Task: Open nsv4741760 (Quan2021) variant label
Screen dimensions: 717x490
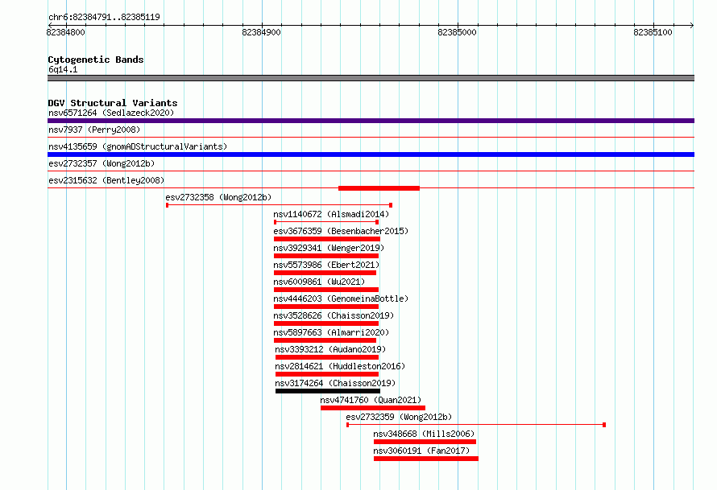Action: (371, 400)
